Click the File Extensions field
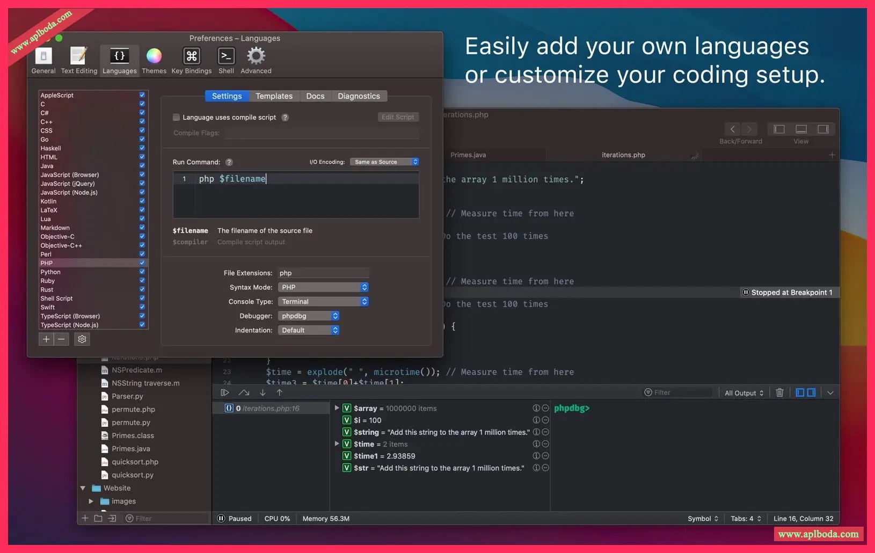Screen dimensions: 875x553 click(323, 273)
